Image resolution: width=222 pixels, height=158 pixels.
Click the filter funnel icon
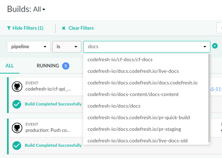[9, 28]
